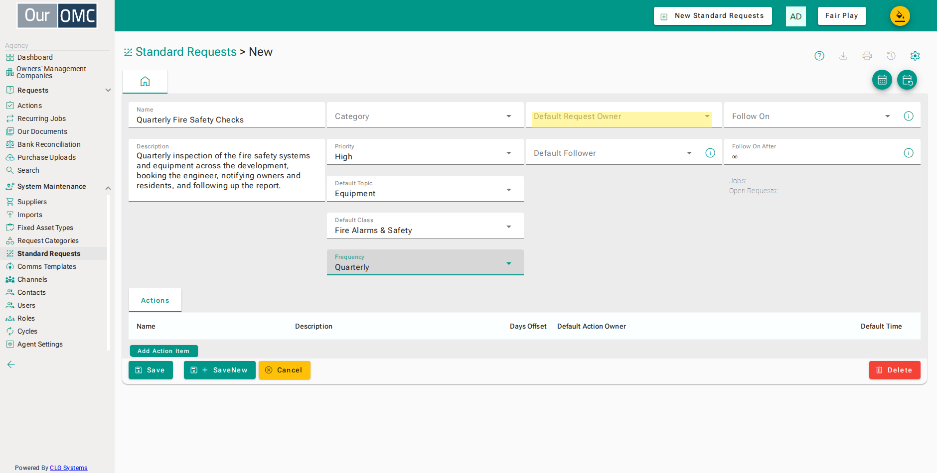Show info for Follow On field
Screen dimensions: 937x473
coord(909,116)
